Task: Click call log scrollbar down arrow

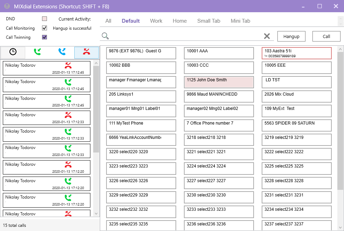Action: [x=96, y=214]
